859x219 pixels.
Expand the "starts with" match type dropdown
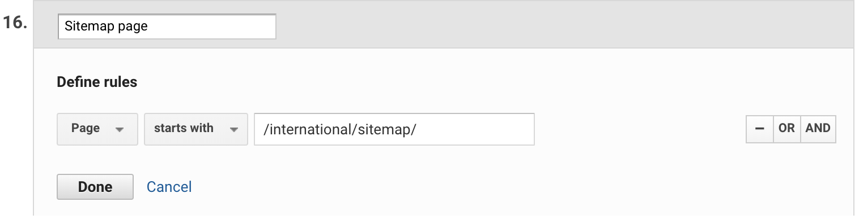point(196,129)
